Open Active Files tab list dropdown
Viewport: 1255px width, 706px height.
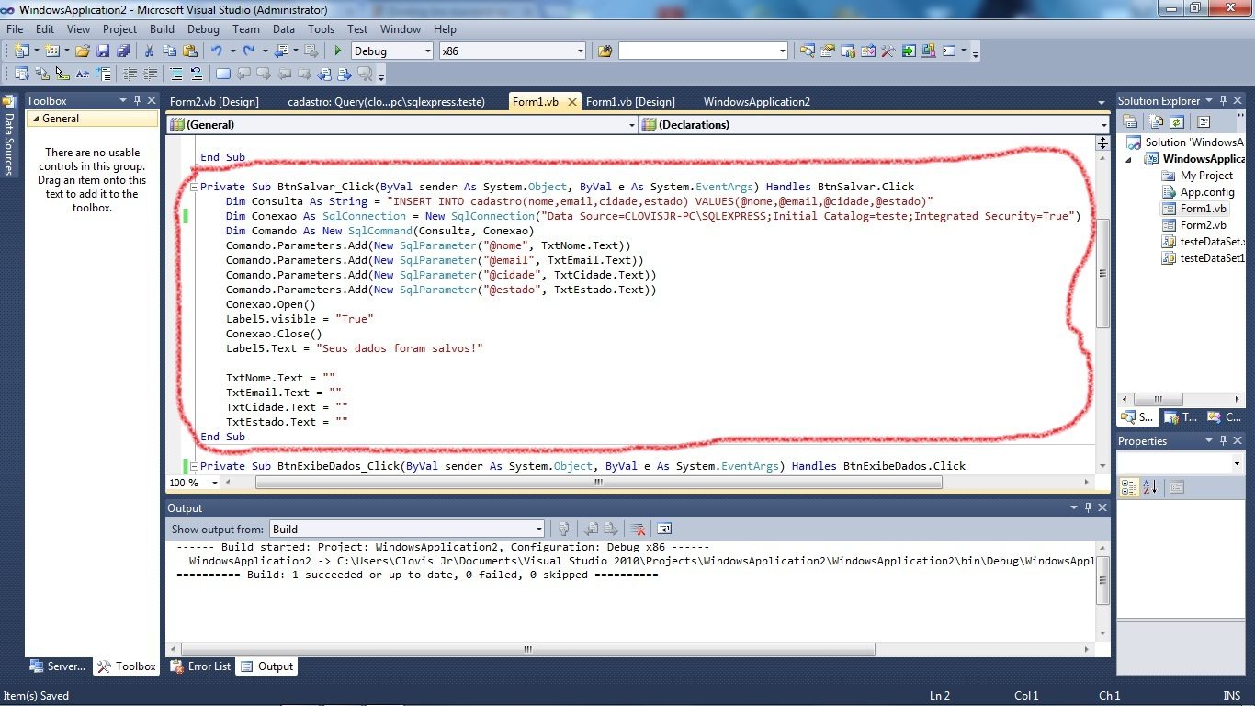(1102, 102)
